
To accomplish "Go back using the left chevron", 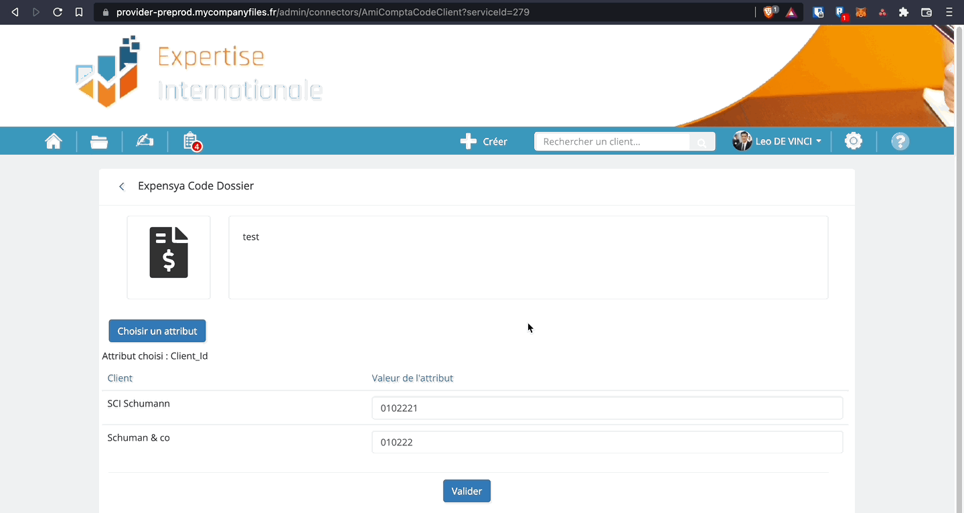I will coord(122,187).
